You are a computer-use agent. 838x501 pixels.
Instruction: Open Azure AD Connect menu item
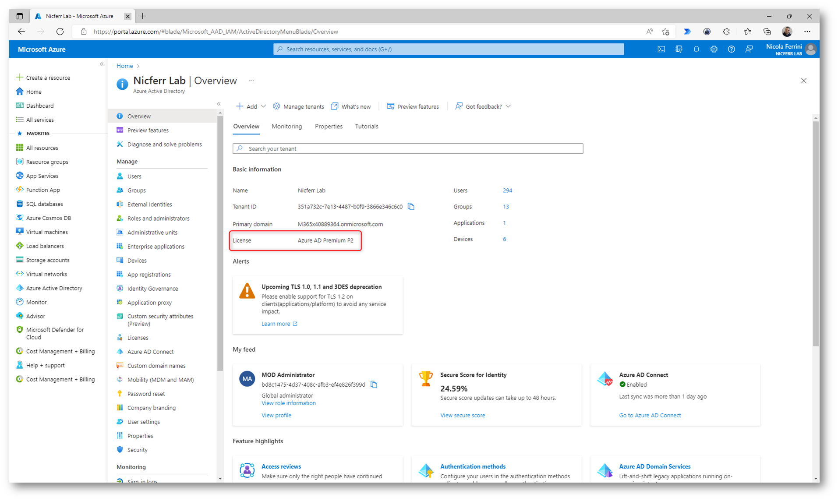click(150, 352)
